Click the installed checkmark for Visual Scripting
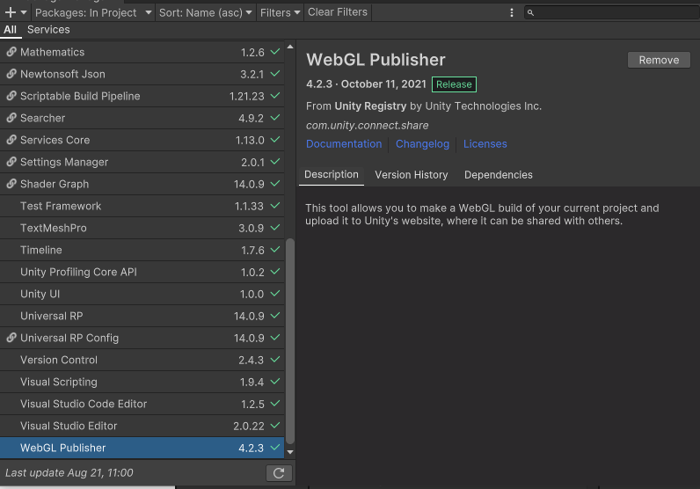Screen dimensions: 700x489 pyautogui.click(x=275, y=382)
